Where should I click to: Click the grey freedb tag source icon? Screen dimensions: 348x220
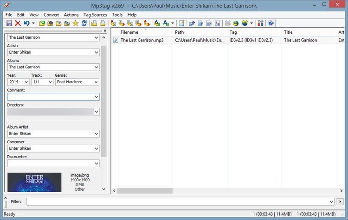click(227, 23)
